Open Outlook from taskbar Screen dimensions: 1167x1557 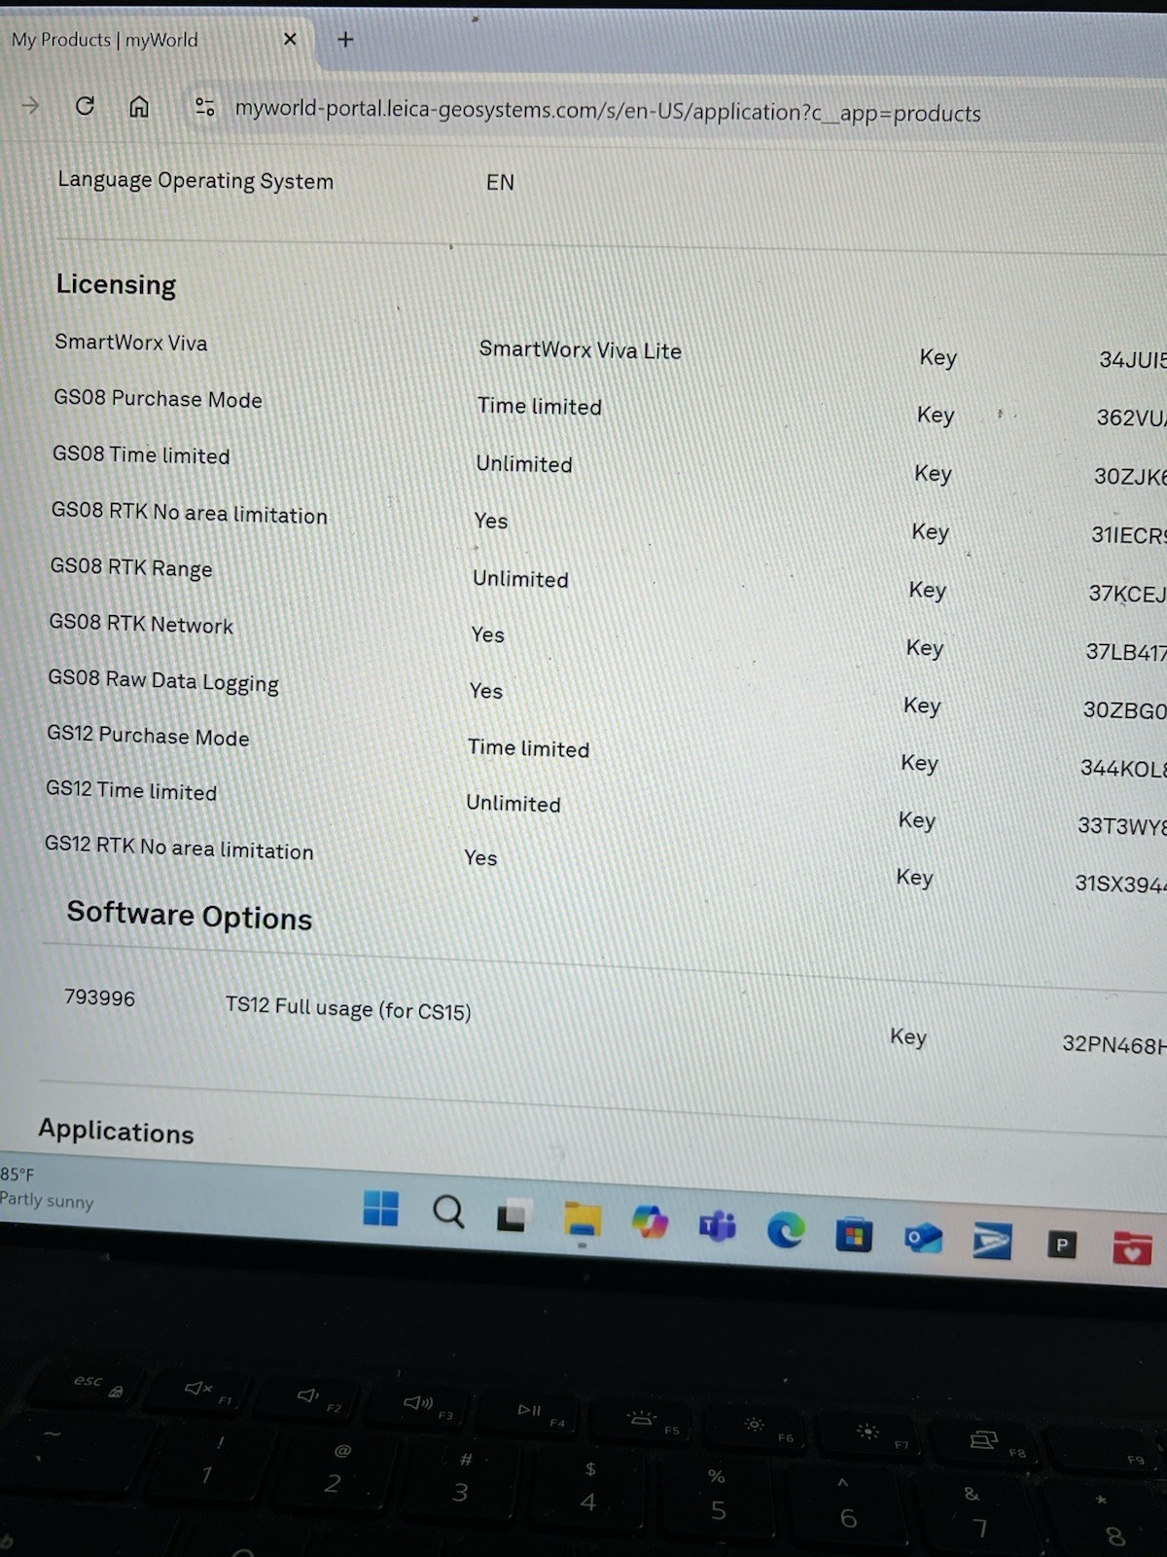click(x=923, y=1238)
